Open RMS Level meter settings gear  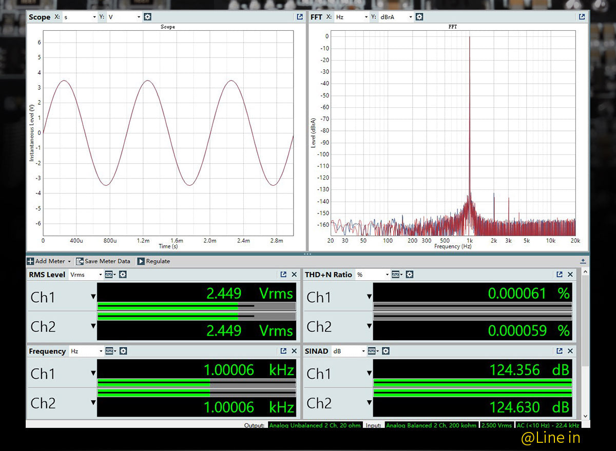(x=123, y=274)
